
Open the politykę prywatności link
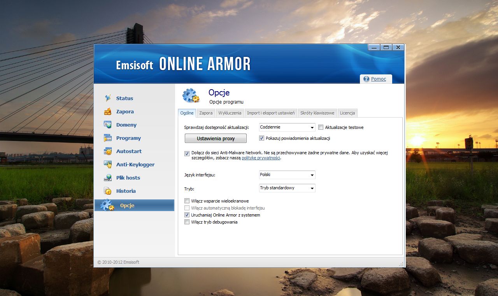click(x=261, y=158)
